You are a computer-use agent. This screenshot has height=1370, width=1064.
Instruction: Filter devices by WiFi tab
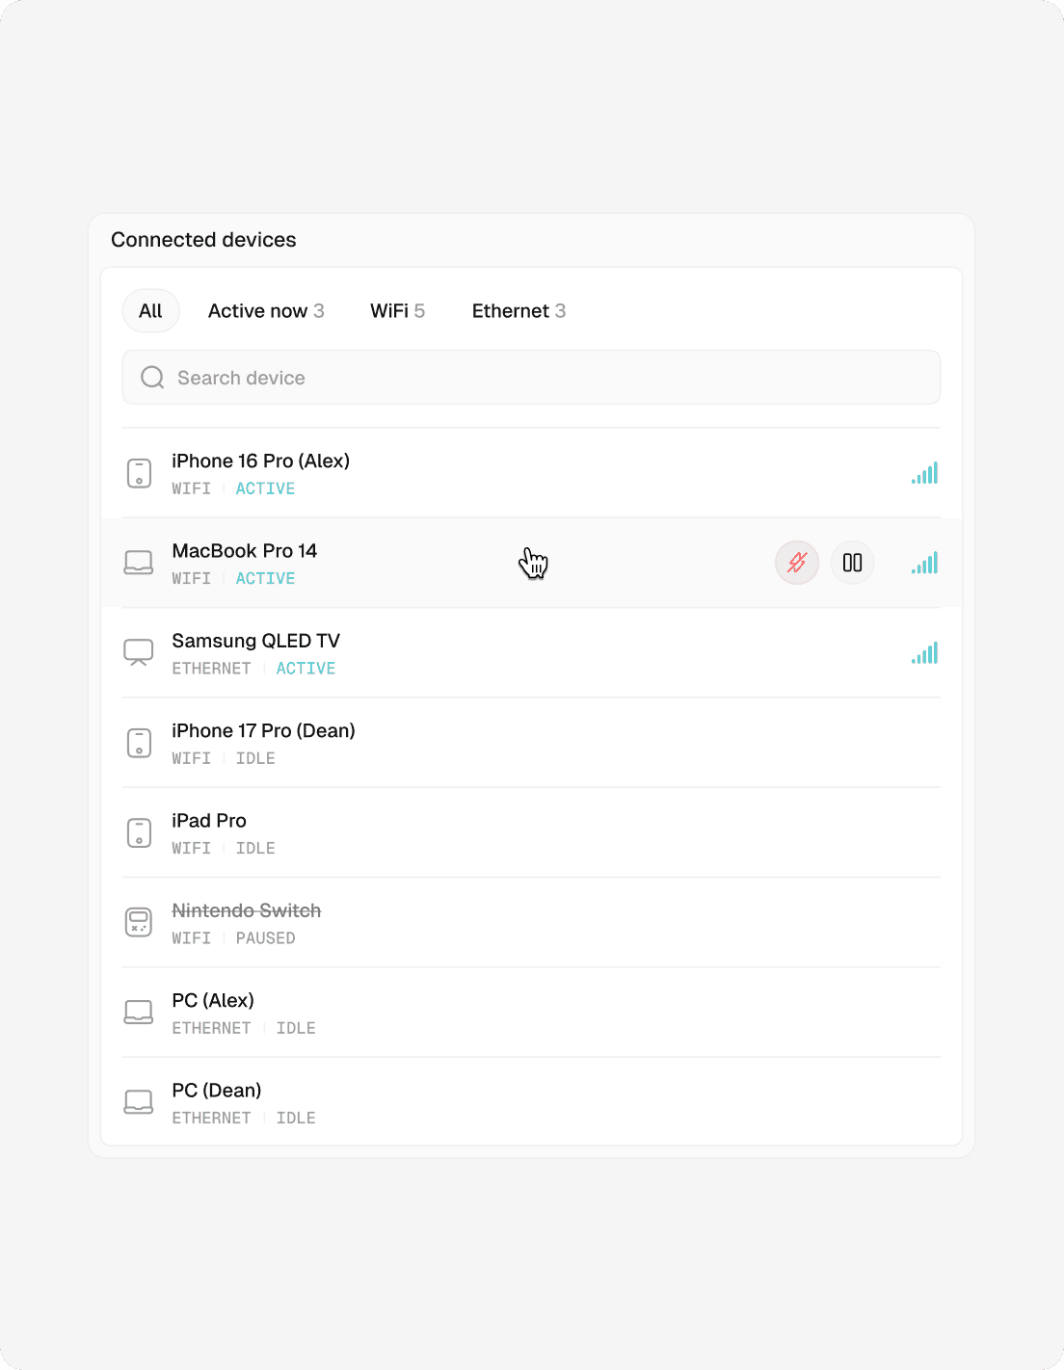click(398, 311)
